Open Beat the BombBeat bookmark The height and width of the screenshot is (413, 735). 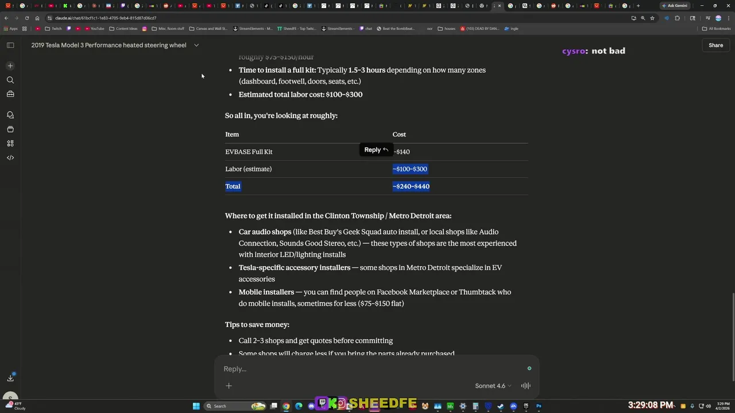pos(396,28)
